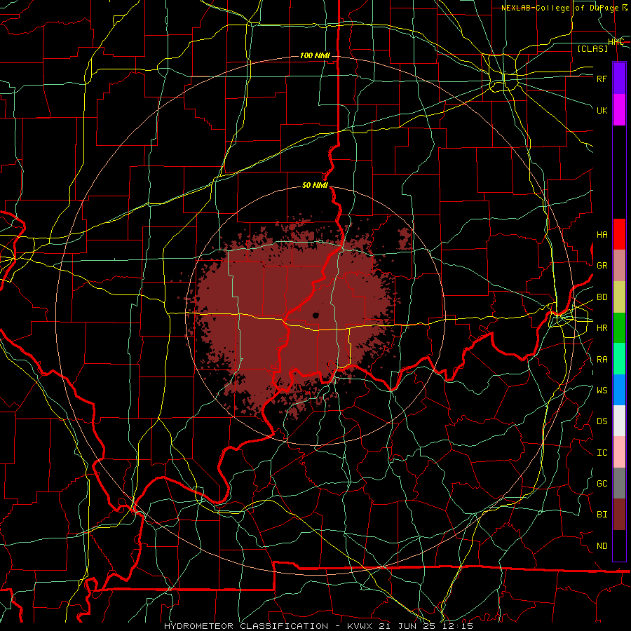
Task: Click the DS white legend swatch
Action: [x=619, y=421]
